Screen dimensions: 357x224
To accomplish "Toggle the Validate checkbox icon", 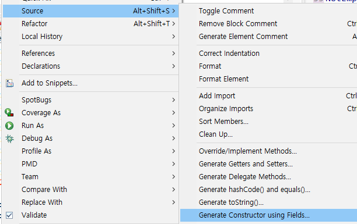I will [x=9, y=215].
